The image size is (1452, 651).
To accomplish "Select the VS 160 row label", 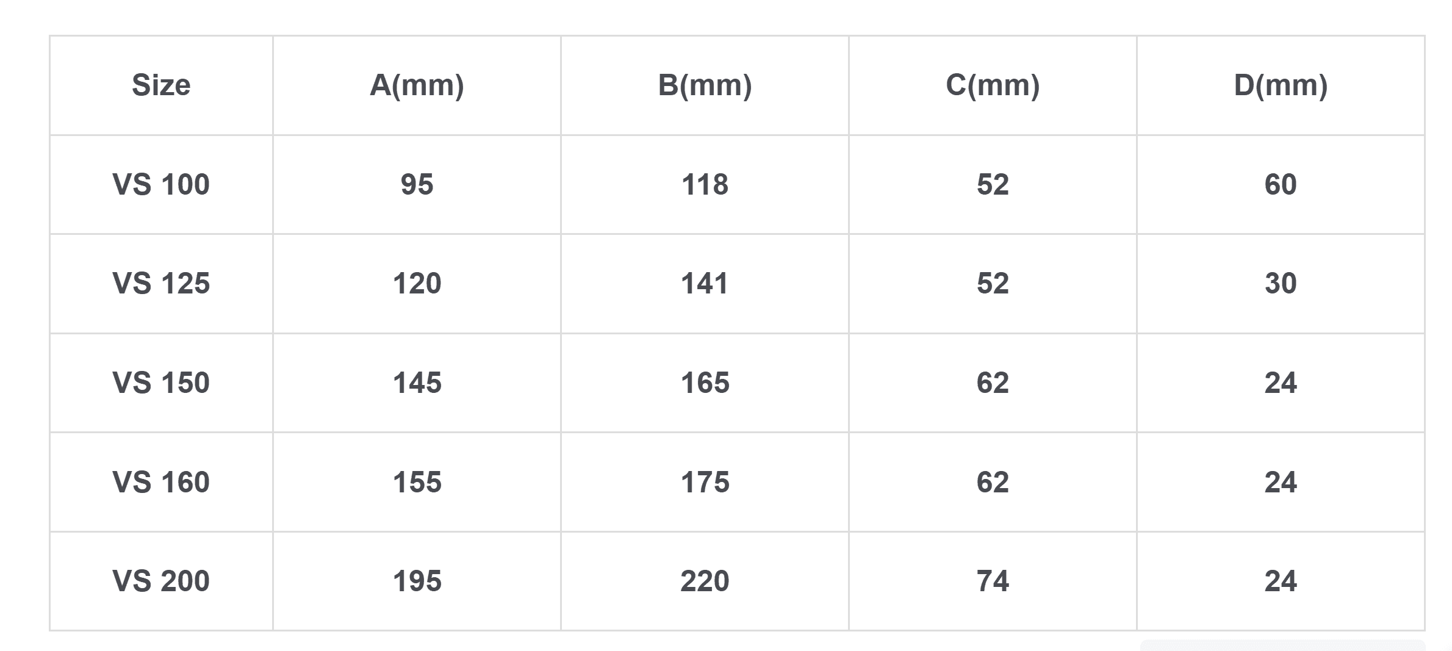I will (161, 482).
